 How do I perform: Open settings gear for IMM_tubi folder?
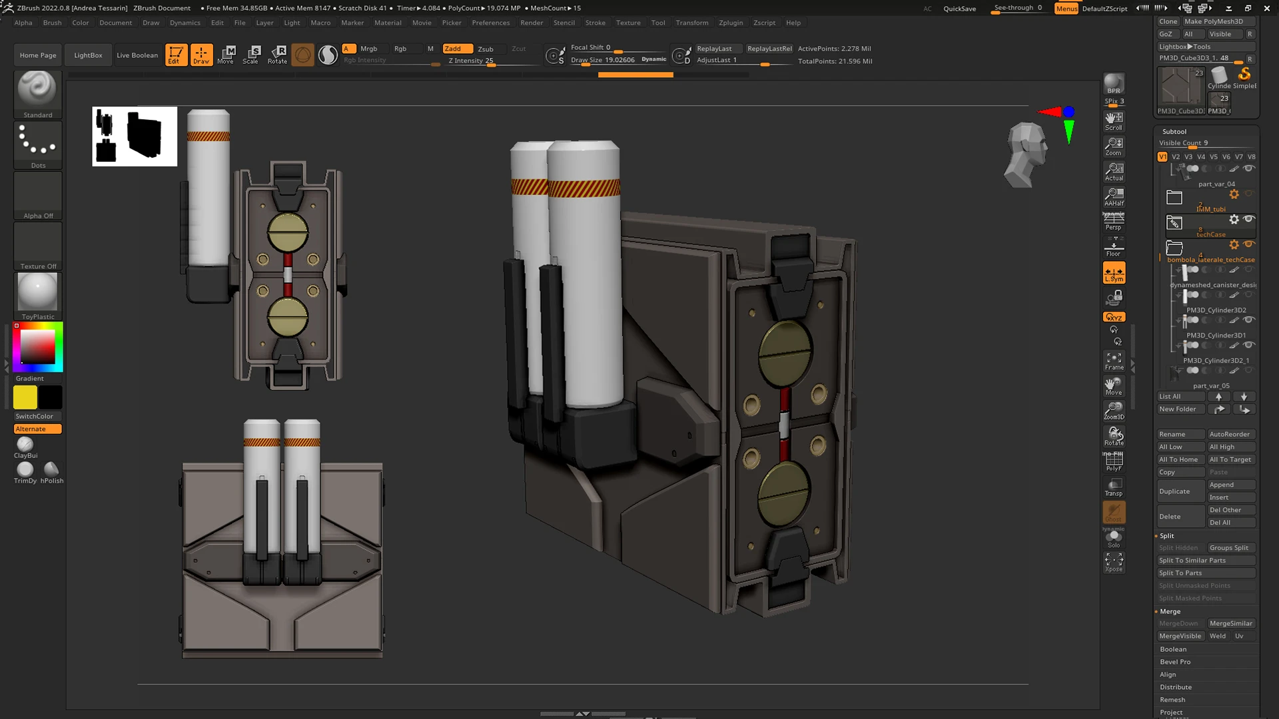coord(1234,194)
